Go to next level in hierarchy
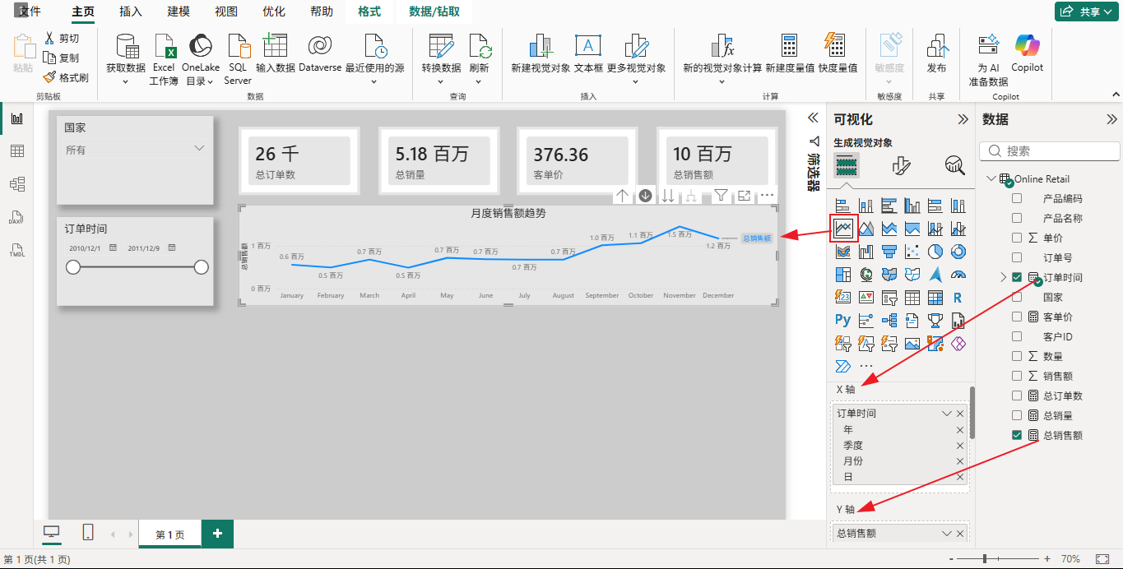The image size is (1123, 569). point(668,196)
